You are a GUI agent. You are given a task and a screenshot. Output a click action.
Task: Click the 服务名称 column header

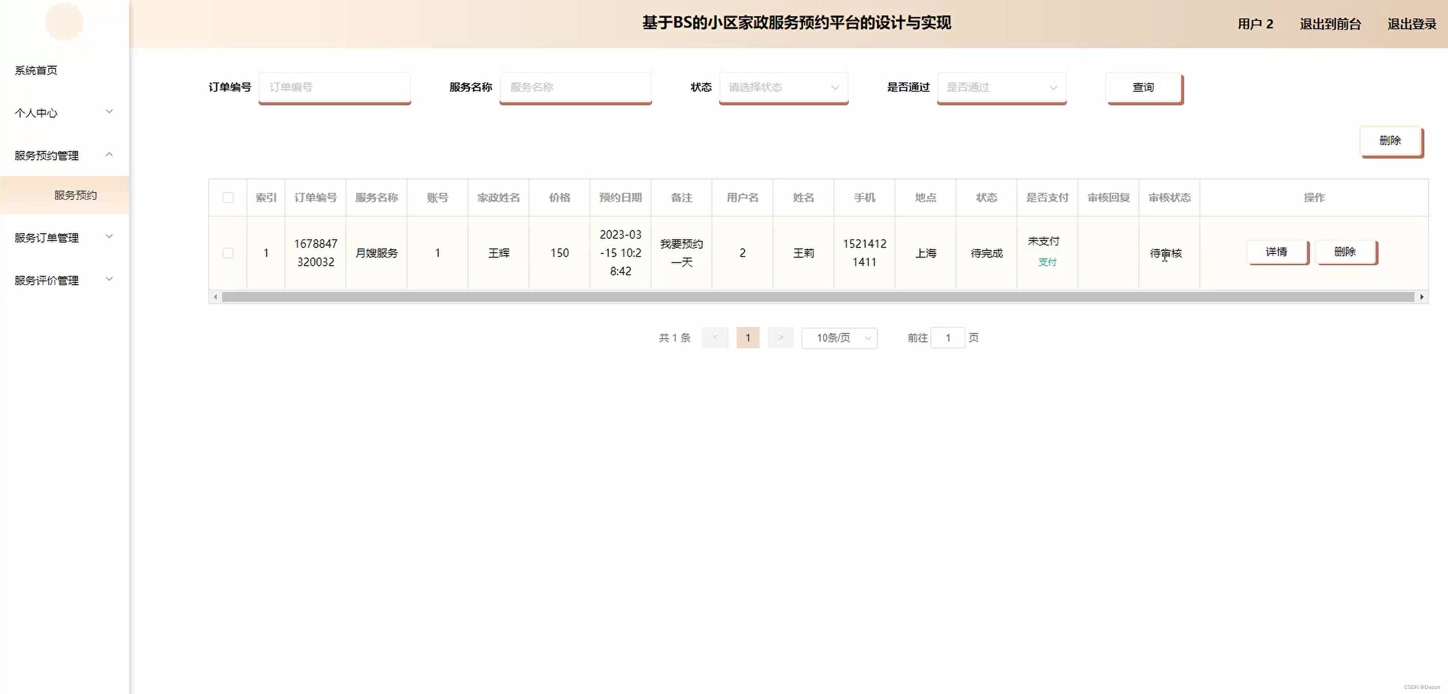377,198
